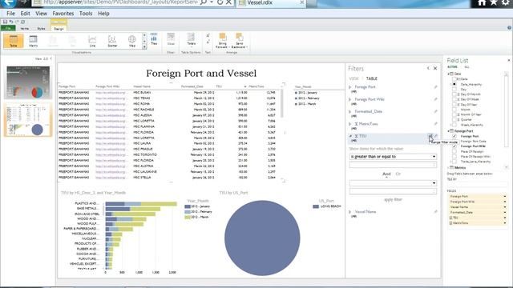Screen dimensions: 513x288
Task: Decrease font size in Text group
Action: (x=208, y=42)
